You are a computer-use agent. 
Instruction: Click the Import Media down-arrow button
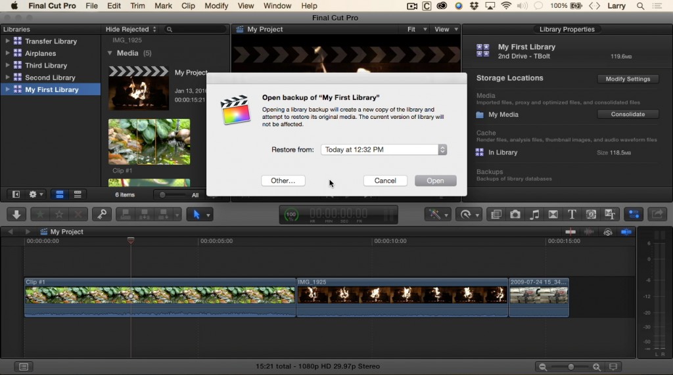[16, 214]
